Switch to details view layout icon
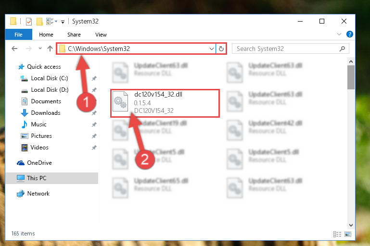The image size is (370, 246). tap(337, 234)
